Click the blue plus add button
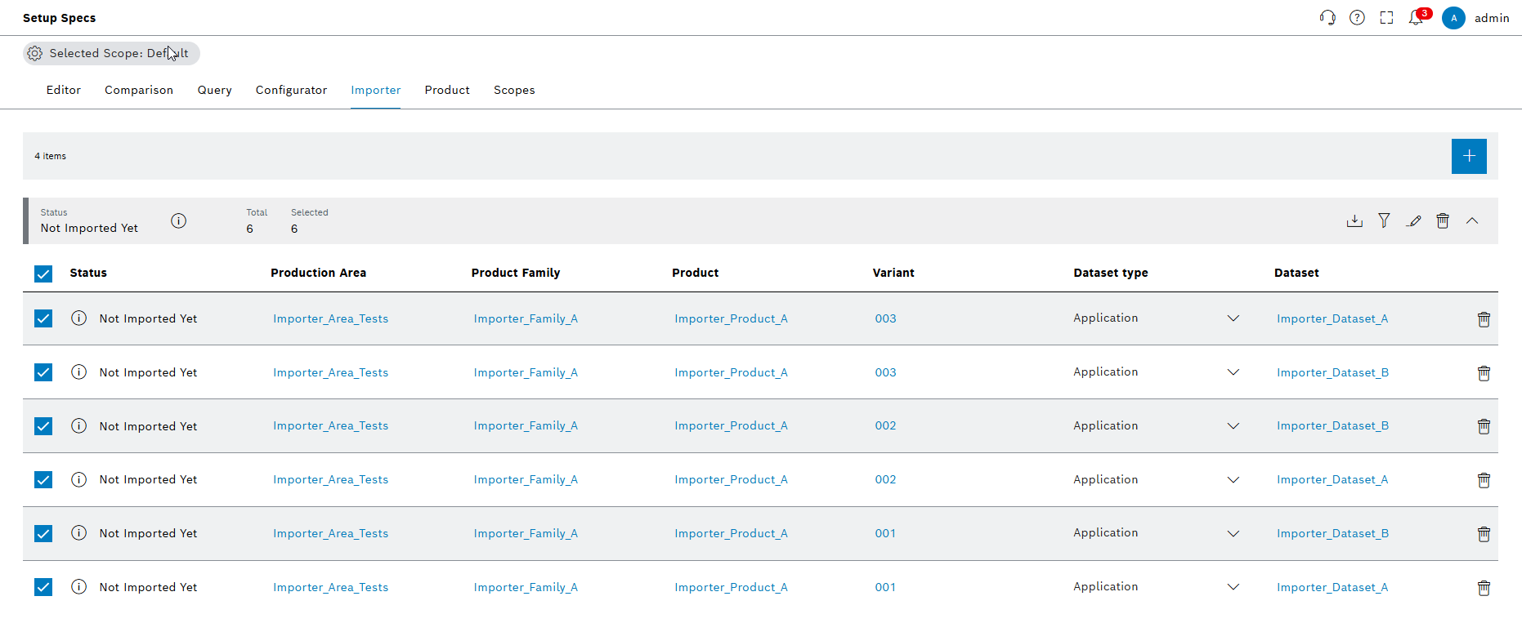Viewport: 1522px width, 623px height. [x=1469, y=156]
